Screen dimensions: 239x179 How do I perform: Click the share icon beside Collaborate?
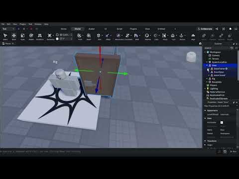pyautogui.click(x=217, y=29)
